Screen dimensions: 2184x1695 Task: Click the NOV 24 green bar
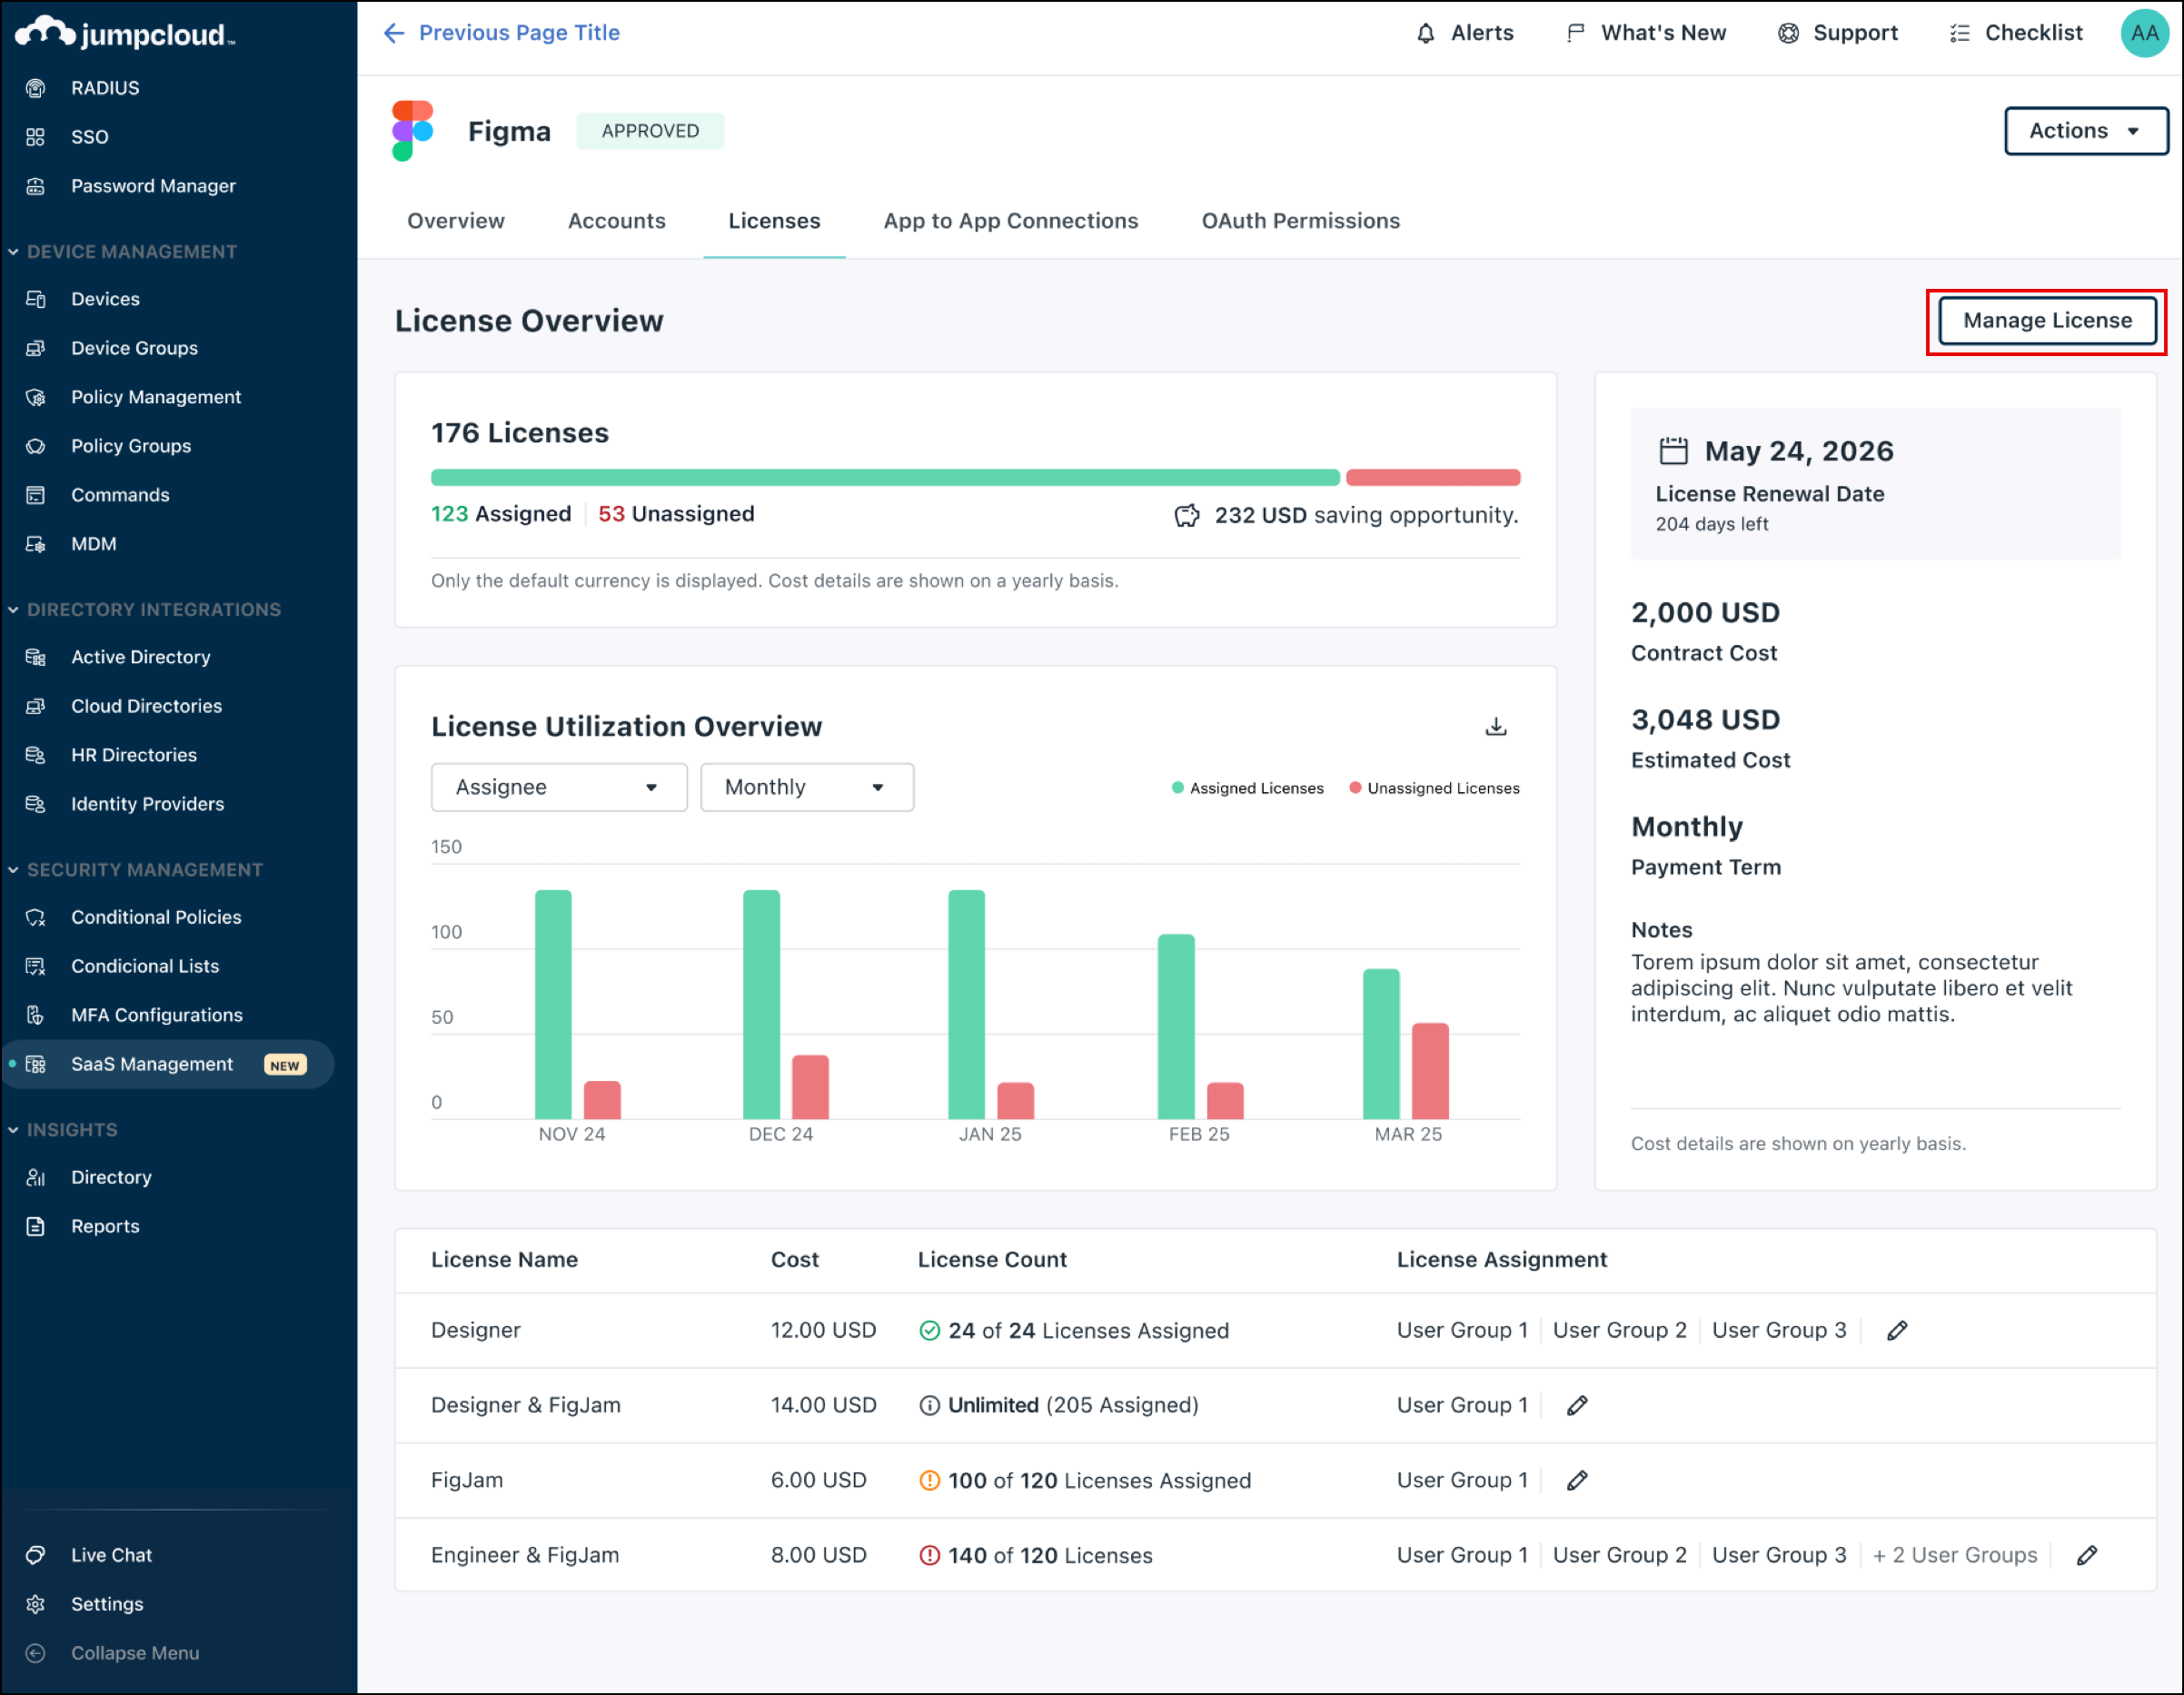[x=553, y=1005]
